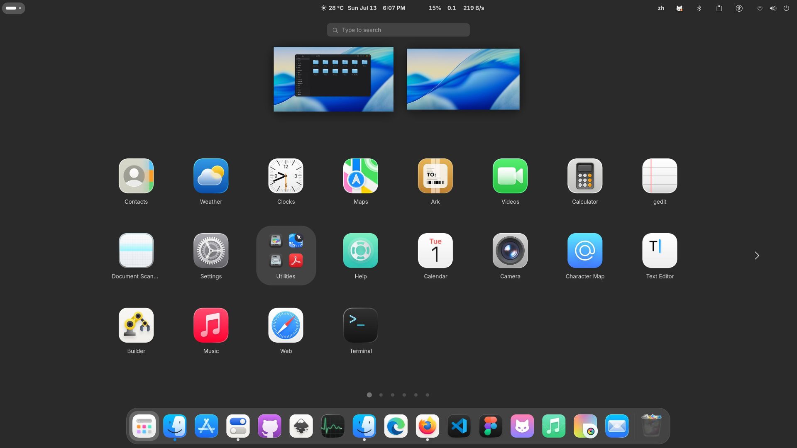Open the Terminal app
The image size is (797, 448).
coord(360,325)
